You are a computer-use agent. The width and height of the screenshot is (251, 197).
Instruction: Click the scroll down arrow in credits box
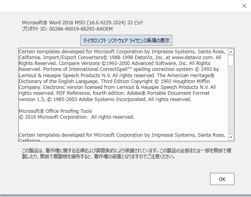231,137
